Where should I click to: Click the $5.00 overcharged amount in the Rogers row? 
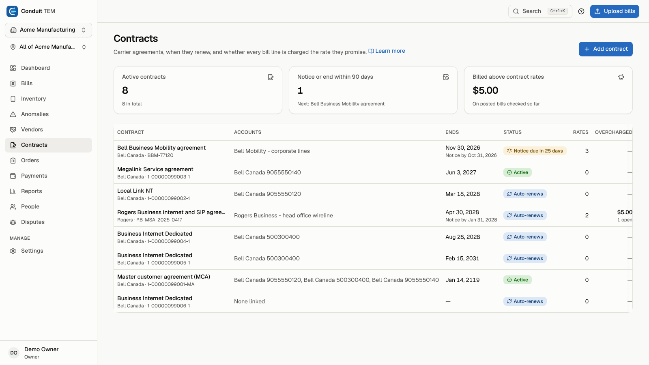tap(625, 212)
